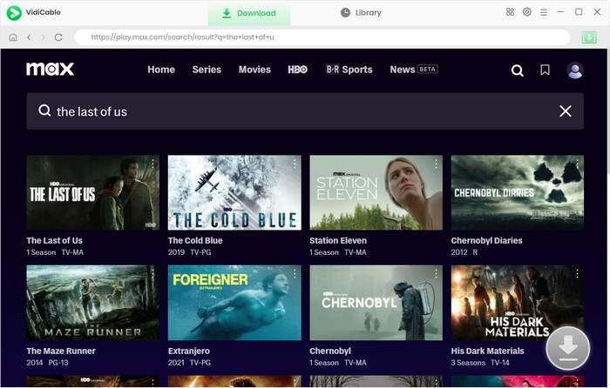Open The Maze Runner thumbnail

(93, 303)
